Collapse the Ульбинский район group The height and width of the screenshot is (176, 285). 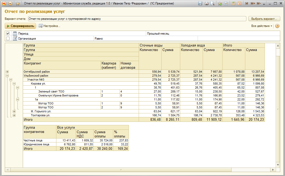[x=7, y=76]
